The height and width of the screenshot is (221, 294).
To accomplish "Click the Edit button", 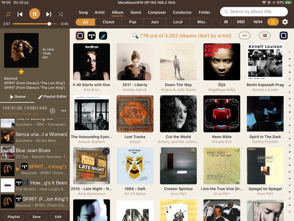I will [58, 217].
